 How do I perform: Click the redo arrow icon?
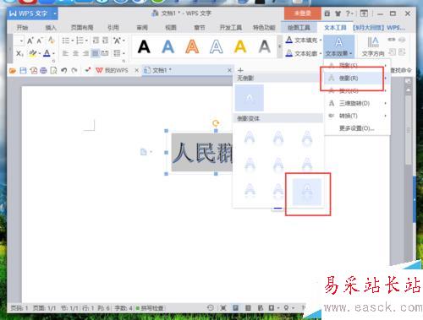tap(74, 71)
